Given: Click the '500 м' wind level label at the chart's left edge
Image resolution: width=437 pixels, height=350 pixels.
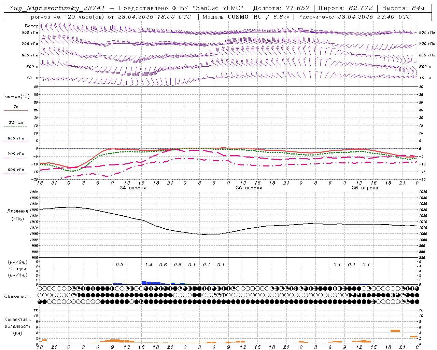Looking at the screenshot, I should (x=32, y=67).
